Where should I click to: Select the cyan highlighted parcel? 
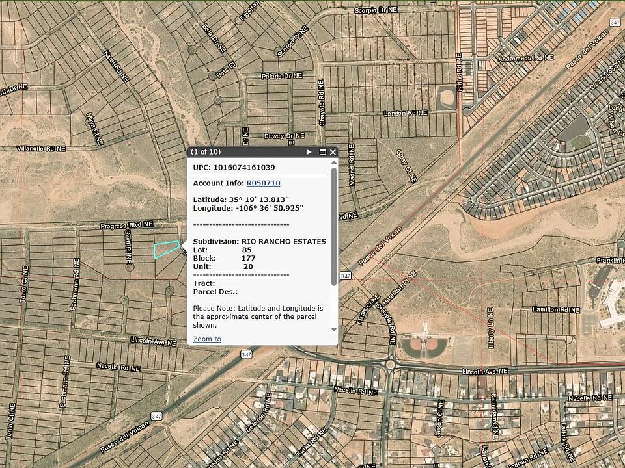(166, 248)
